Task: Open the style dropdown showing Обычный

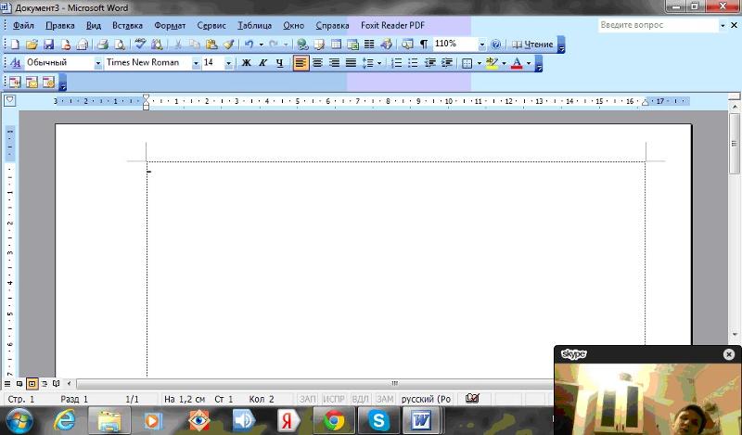Action: (x=98, y=63)
